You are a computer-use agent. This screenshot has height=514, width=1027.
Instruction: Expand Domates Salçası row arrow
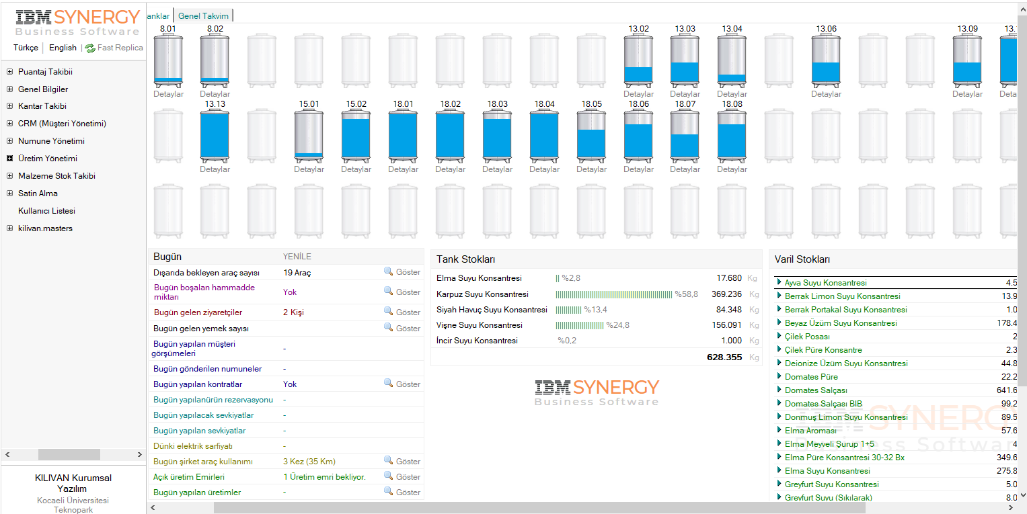[779, 390]
